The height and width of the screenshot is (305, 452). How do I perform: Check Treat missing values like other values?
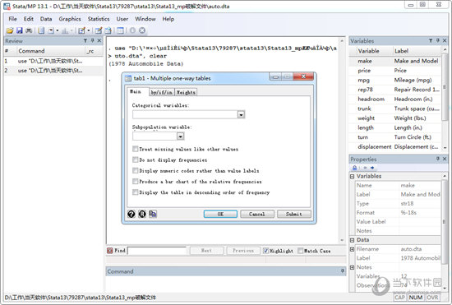[136, 149]
